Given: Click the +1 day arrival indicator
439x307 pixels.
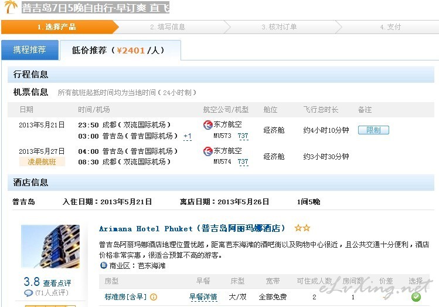Looking at the screenshot, I should point(188,136).
